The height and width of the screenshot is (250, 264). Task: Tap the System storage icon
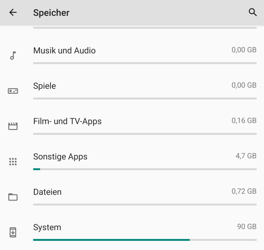[13, 232]
